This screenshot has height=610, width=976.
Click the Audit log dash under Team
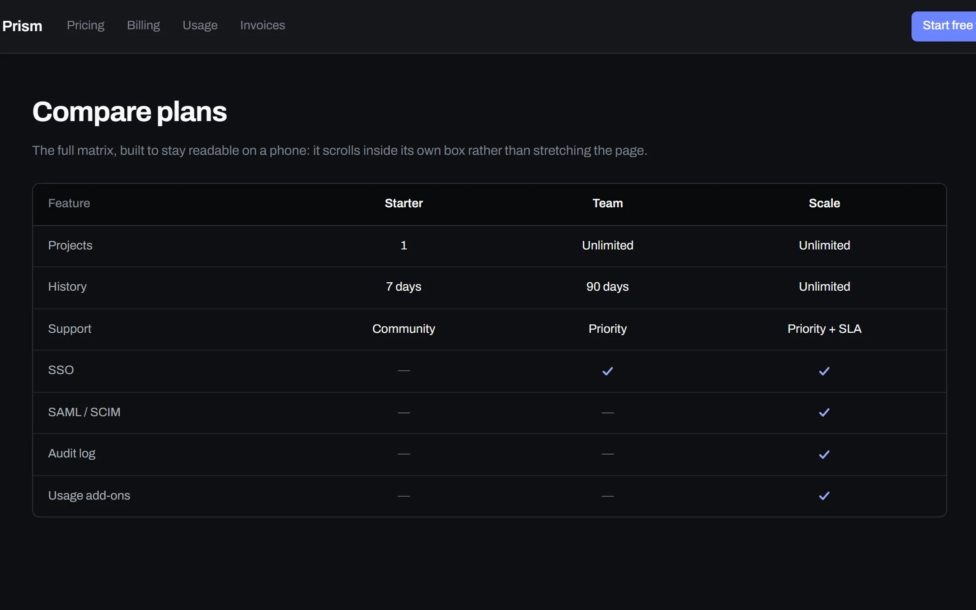[x=607, y=454]
